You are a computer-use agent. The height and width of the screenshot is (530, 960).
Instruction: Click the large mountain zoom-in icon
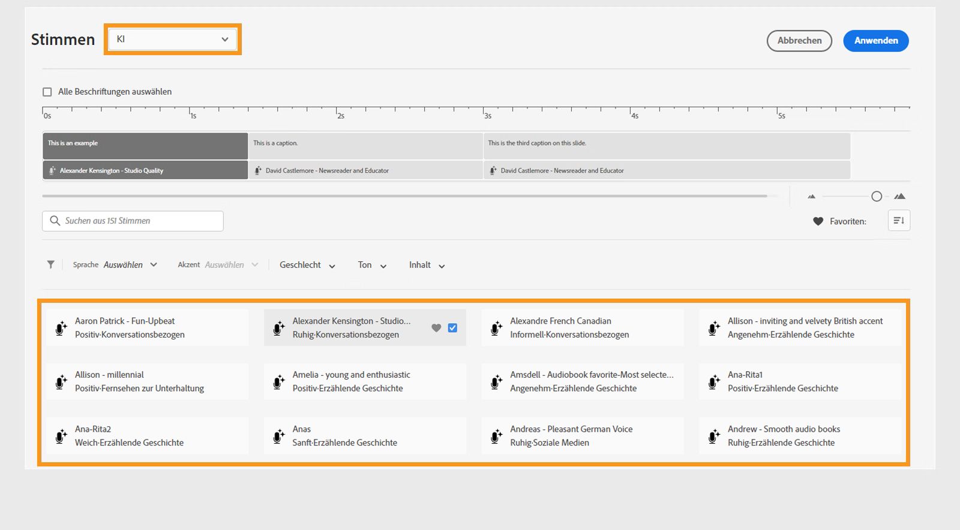899,196
